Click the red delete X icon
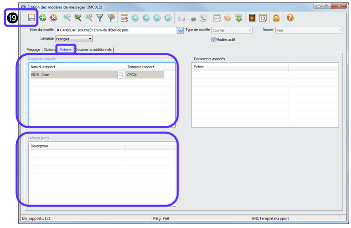The width and height of the screenshot is (351, 228). (x=53, y=18)
